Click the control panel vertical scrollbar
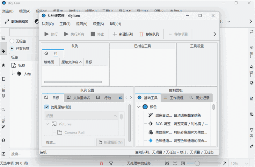255x167 pixels. [x=214, y=107]
